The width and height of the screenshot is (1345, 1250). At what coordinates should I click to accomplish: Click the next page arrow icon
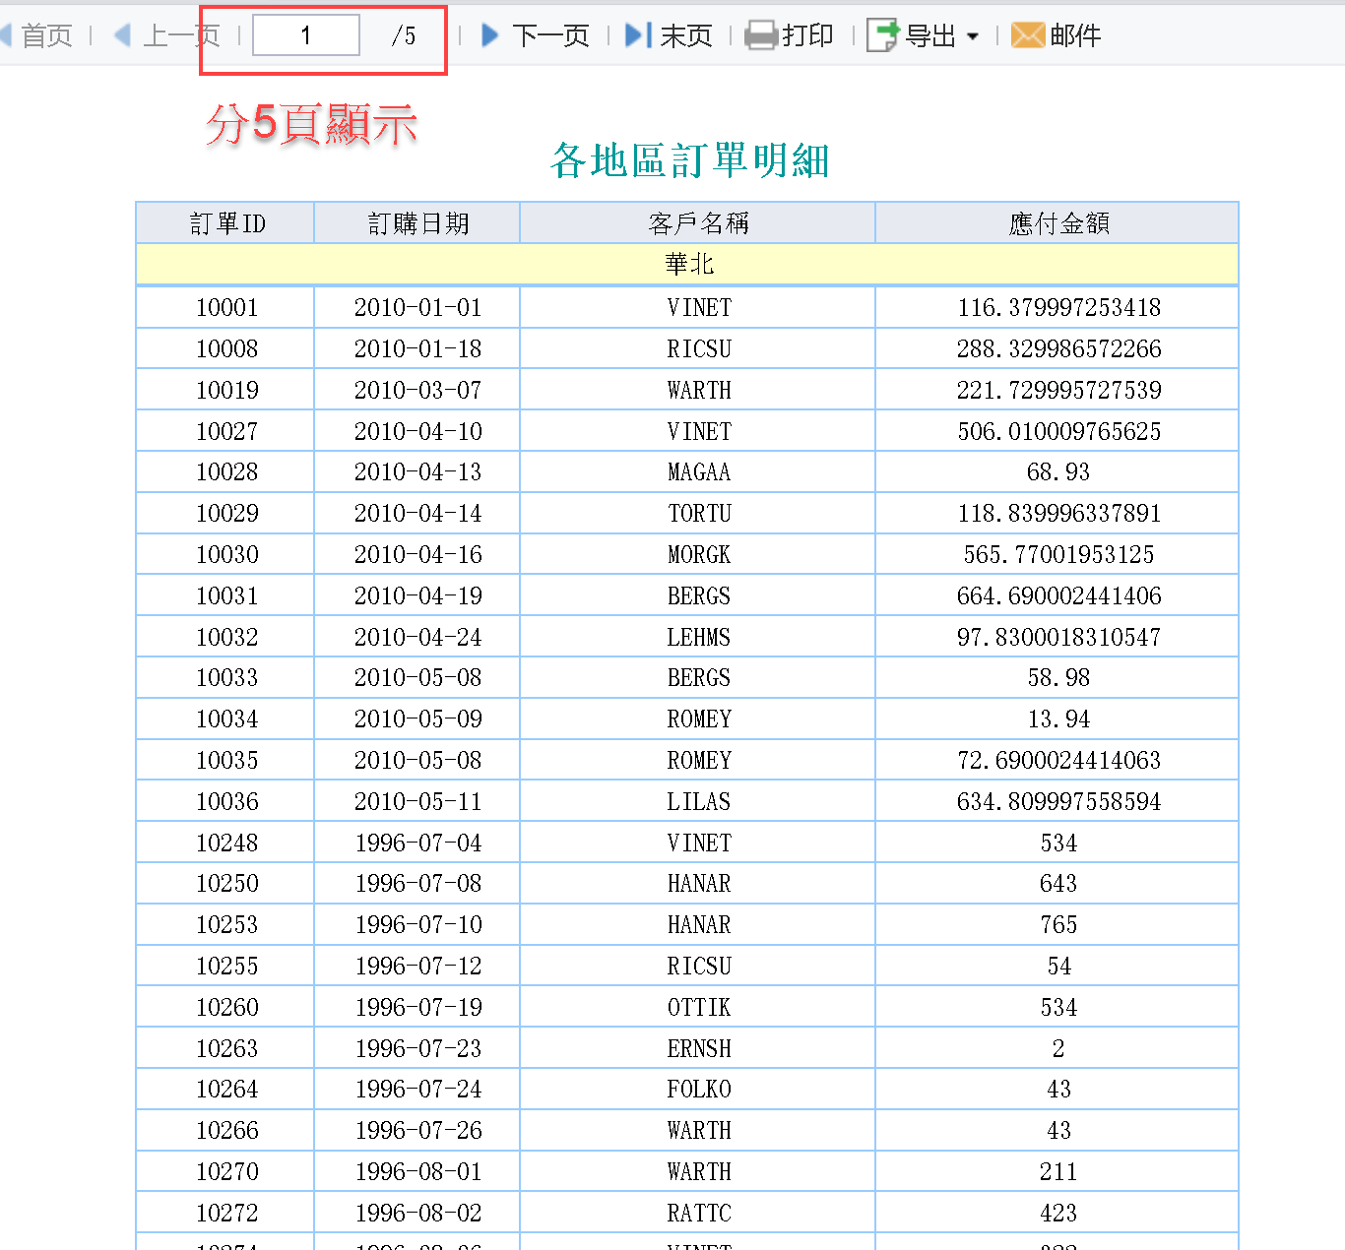click(x=489, y=36)
